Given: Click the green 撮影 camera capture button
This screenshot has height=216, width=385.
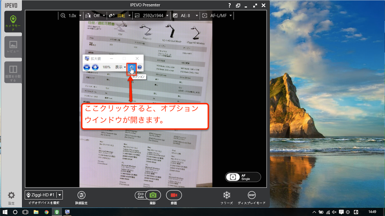Looking at the screenshot, I should (x=153, y=195).
